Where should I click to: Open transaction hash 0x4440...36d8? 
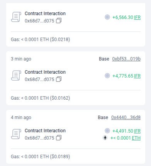[126, 118]
